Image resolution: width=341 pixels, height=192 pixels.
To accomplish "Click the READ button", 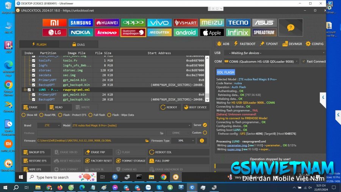I will tap(59, 107).
